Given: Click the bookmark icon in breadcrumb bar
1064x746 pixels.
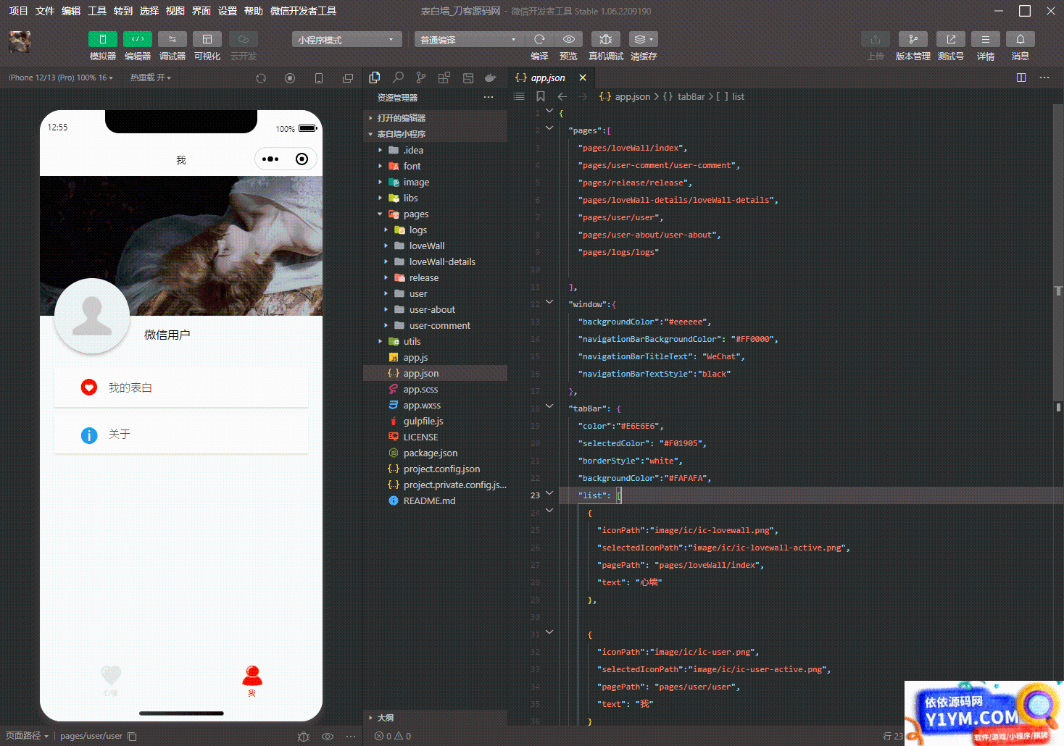Looking at the screenshot, I should point(541,96).
